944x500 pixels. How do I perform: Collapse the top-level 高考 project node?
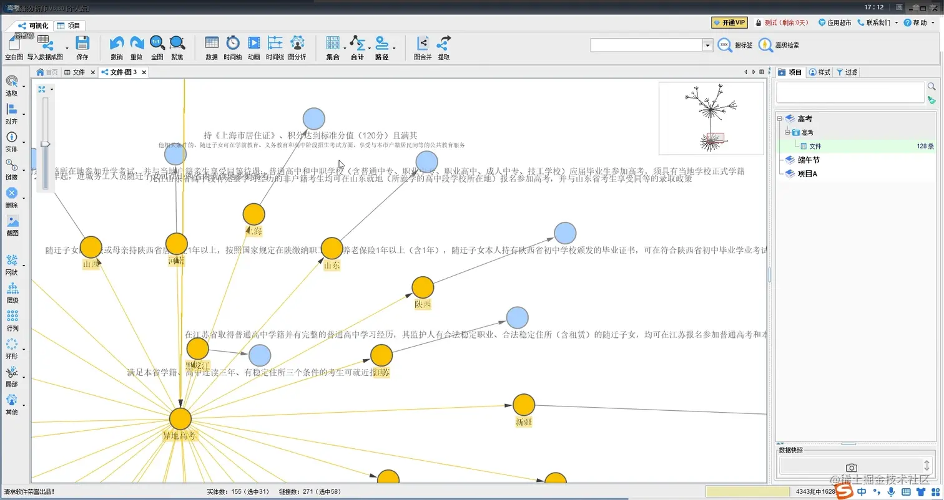(x=780, y=118)
